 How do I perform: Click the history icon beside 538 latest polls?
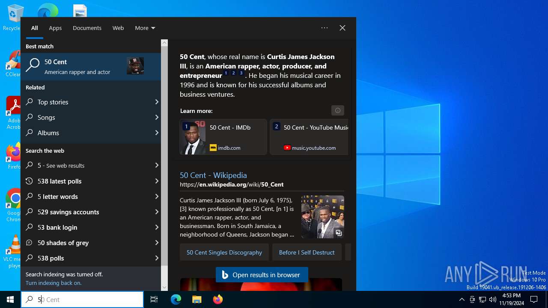(30, 181)
